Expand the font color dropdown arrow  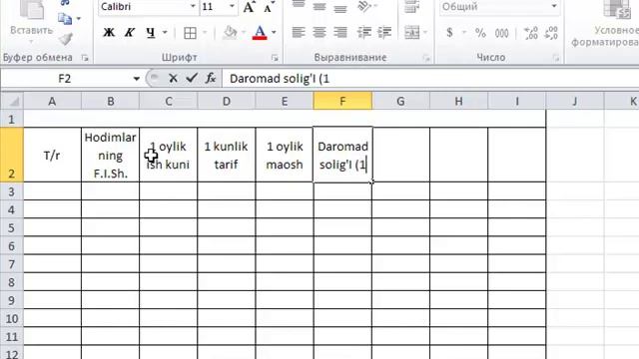click(274, 33)
